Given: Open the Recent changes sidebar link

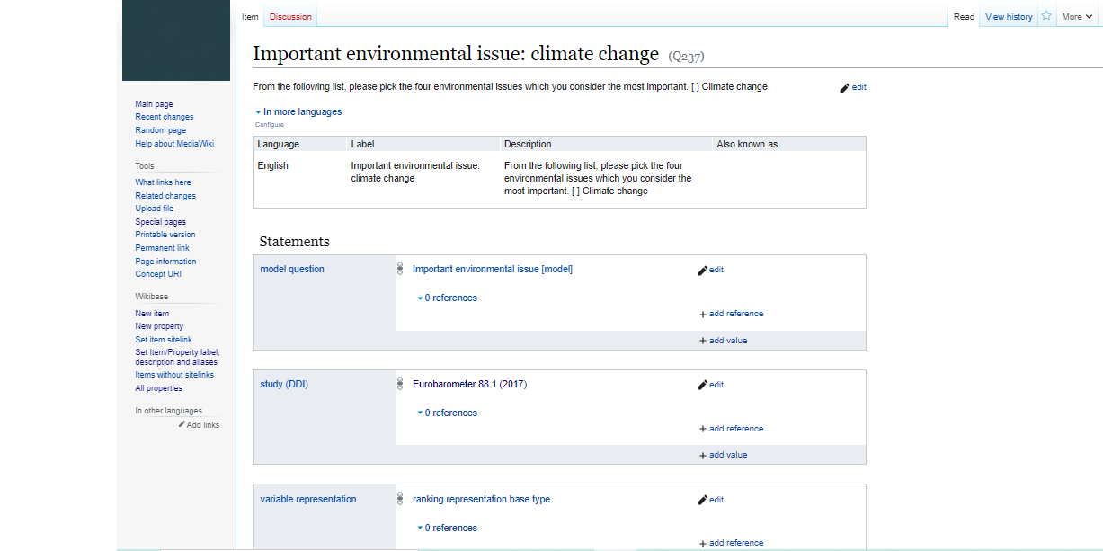Looking at the screenshot, I should [x=164, y=117].
